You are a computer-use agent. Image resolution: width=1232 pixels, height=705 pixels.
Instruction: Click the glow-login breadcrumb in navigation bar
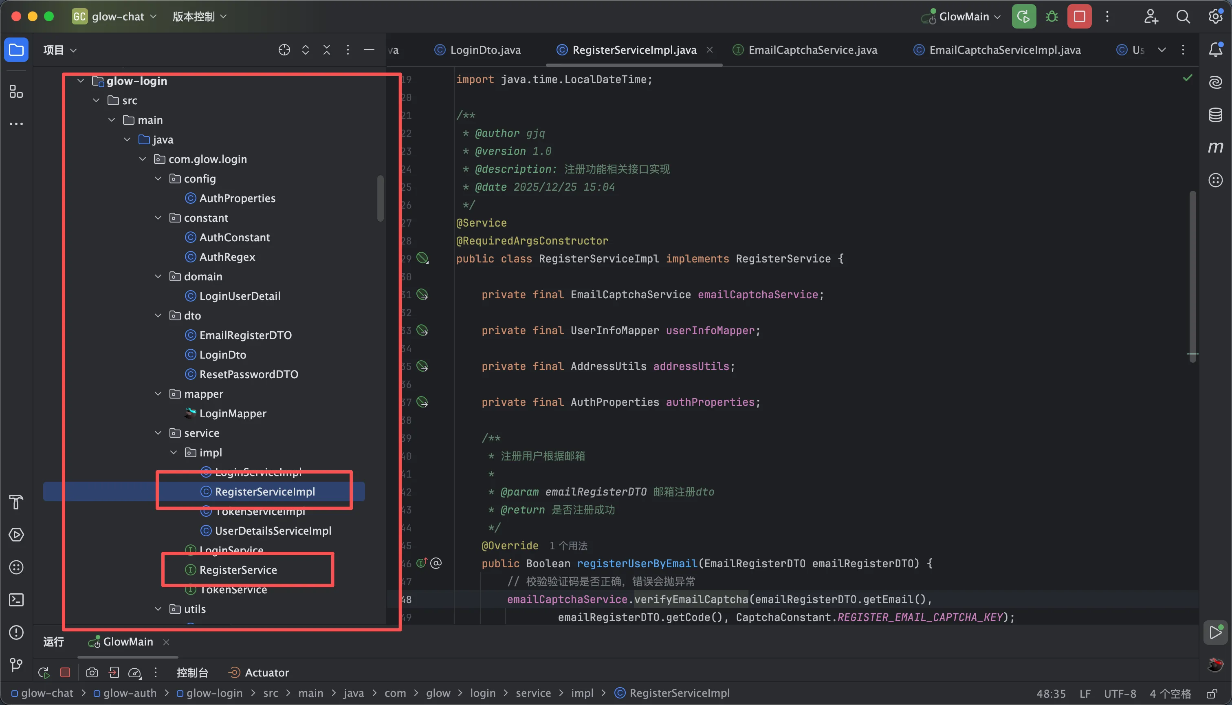pos(214,693)
